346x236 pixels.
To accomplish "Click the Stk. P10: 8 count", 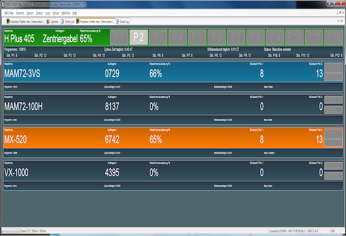I will [274, 56].
